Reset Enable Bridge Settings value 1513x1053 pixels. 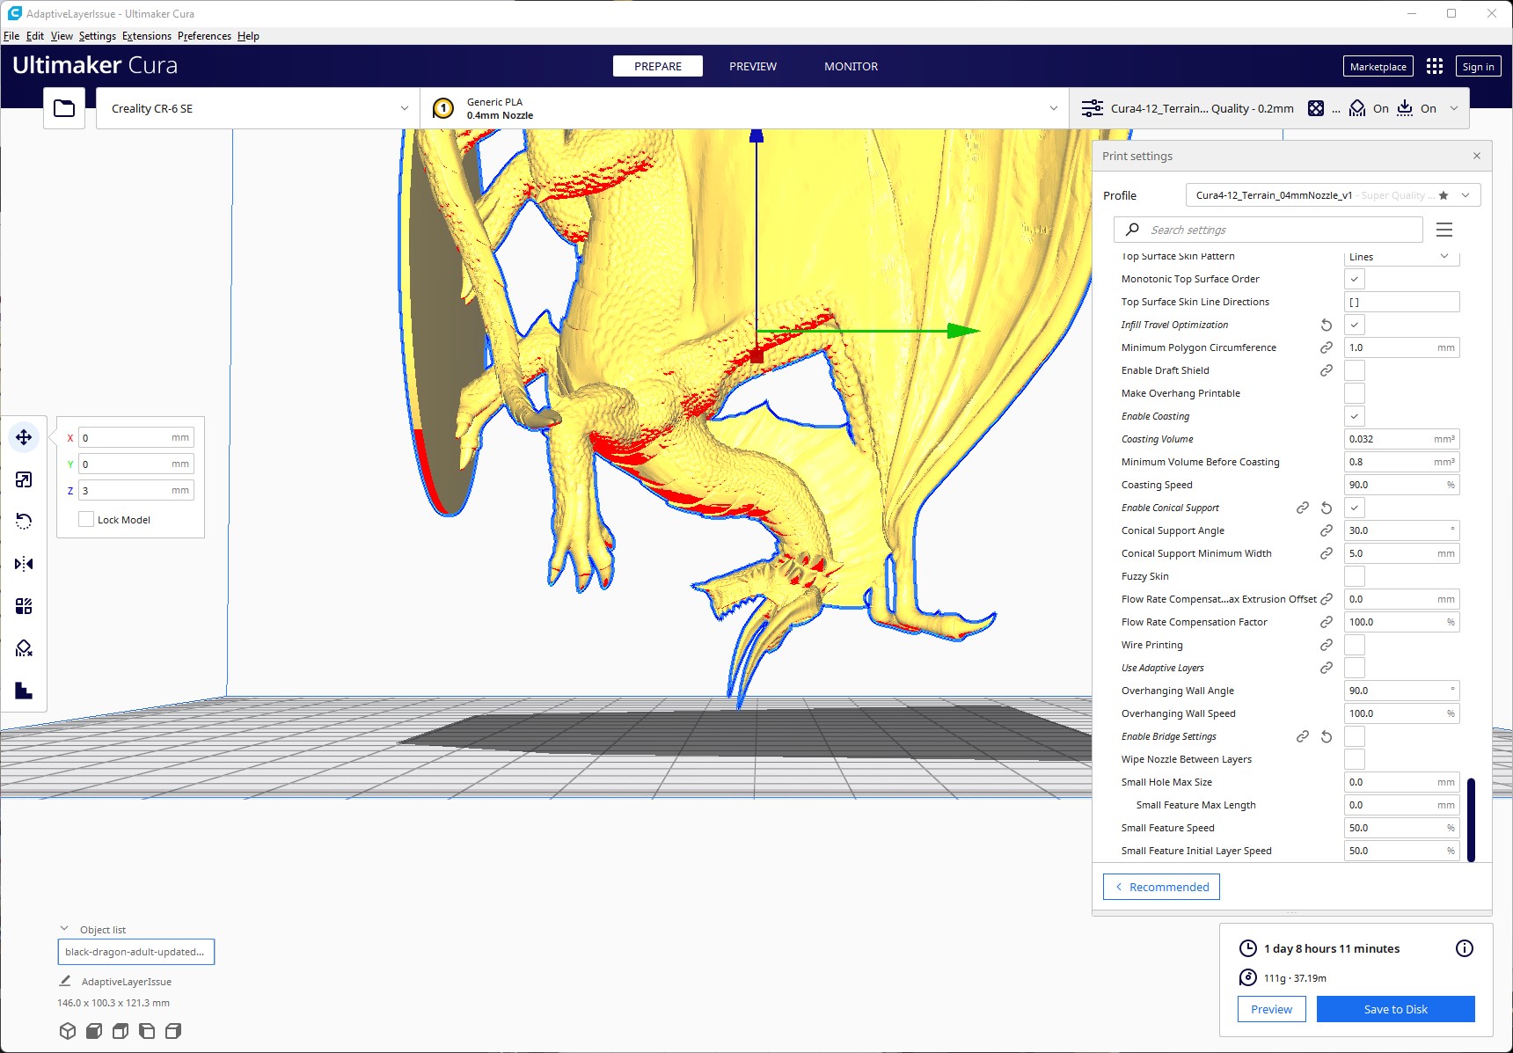pyautogui.click(x=1327, y=736)
